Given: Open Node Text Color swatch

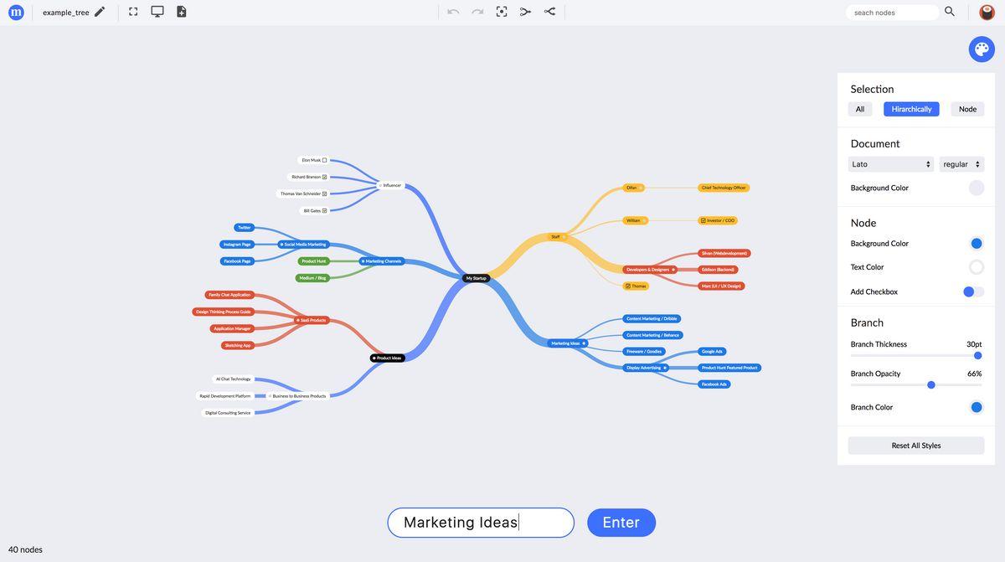Looking at the screenshot, I should 977,267.
